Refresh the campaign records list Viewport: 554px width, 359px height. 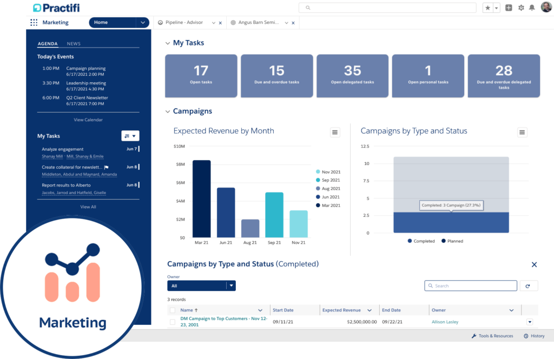tap(529, 285)
